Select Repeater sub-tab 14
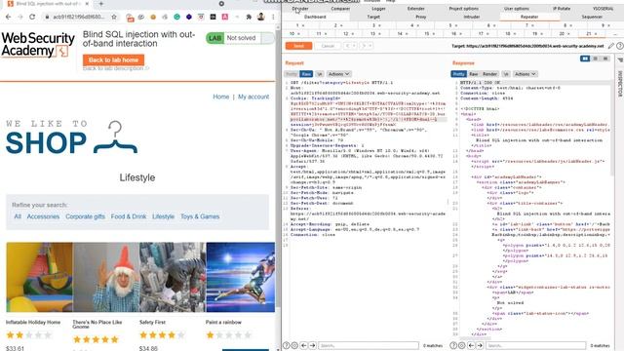 [403, 34]
